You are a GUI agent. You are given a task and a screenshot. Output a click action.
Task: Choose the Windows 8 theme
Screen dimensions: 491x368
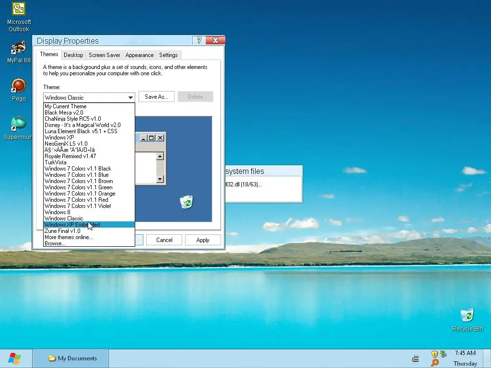[89, 212]
